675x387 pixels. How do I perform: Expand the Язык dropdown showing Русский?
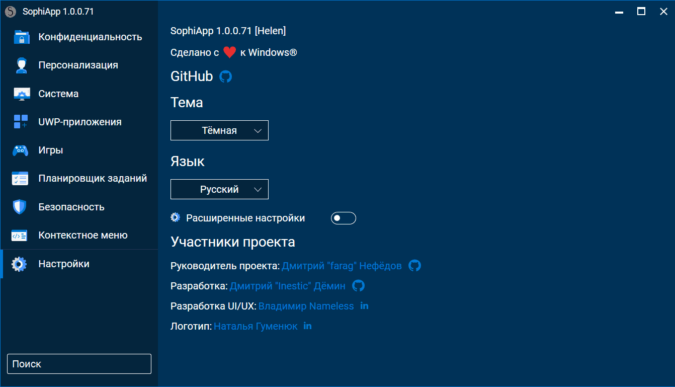coord(219,189)
